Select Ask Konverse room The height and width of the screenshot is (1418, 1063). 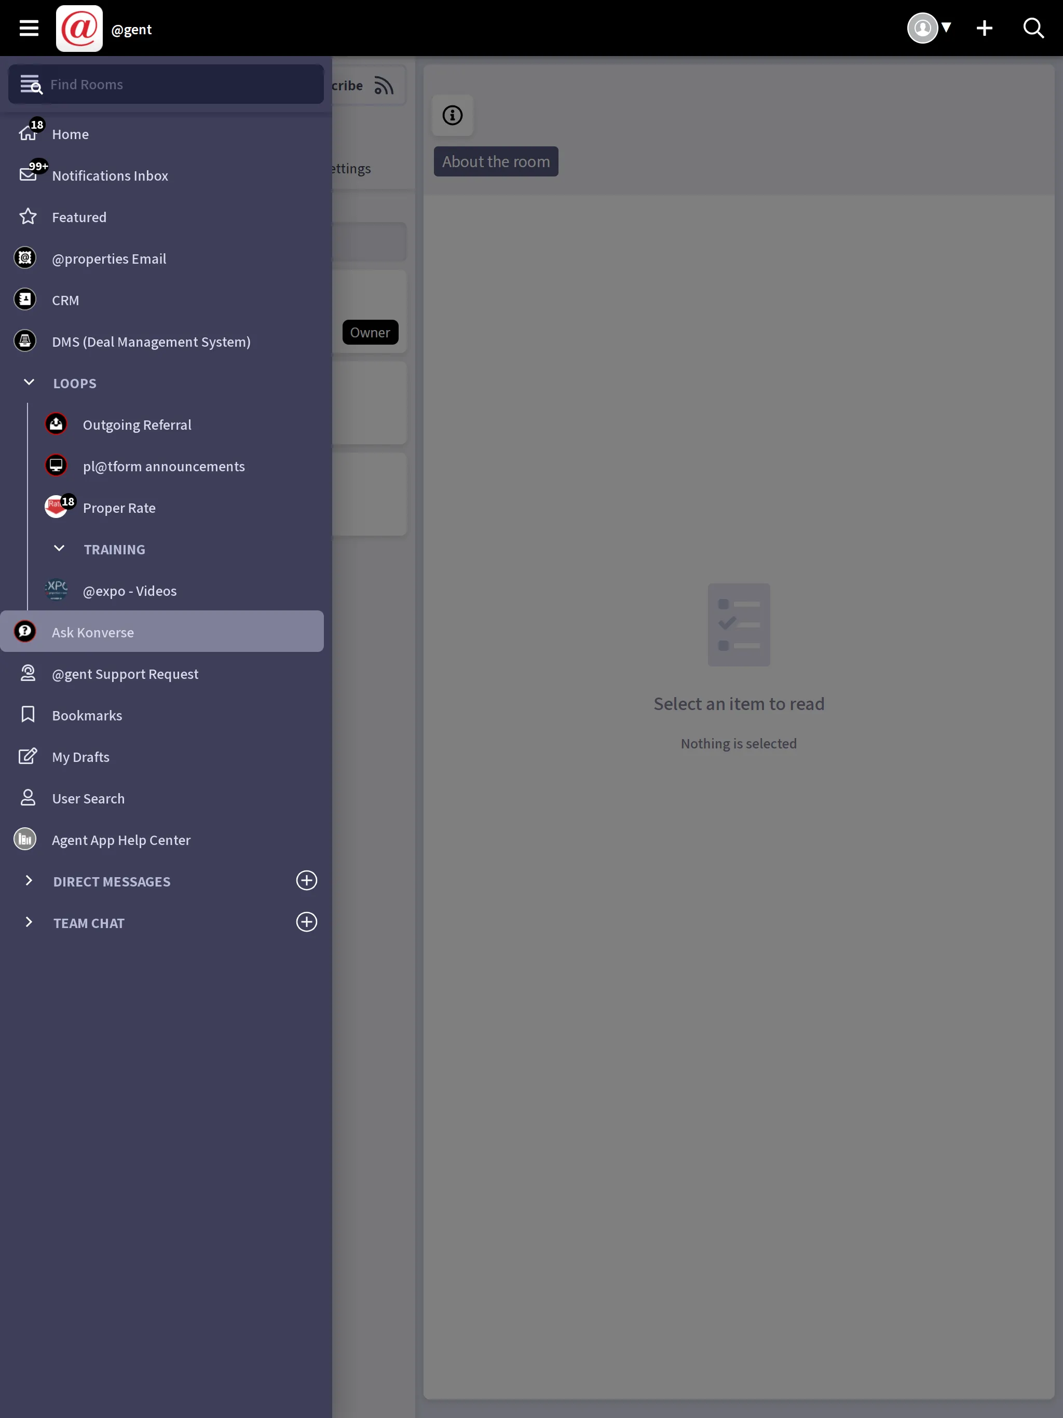click(161, 632)
